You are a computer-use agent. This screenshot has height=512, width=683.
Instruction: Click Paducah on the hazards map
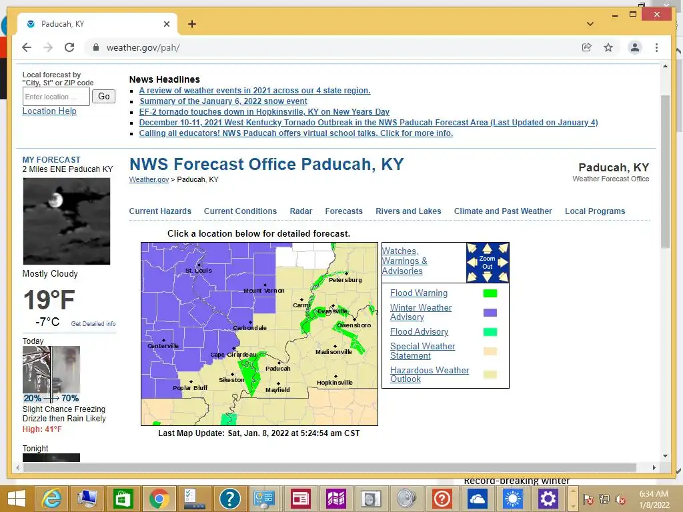coord(278,368)
